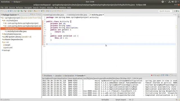Screen dimensions: 180x101
Task: Open the Source menu
Action: point(12,8)
